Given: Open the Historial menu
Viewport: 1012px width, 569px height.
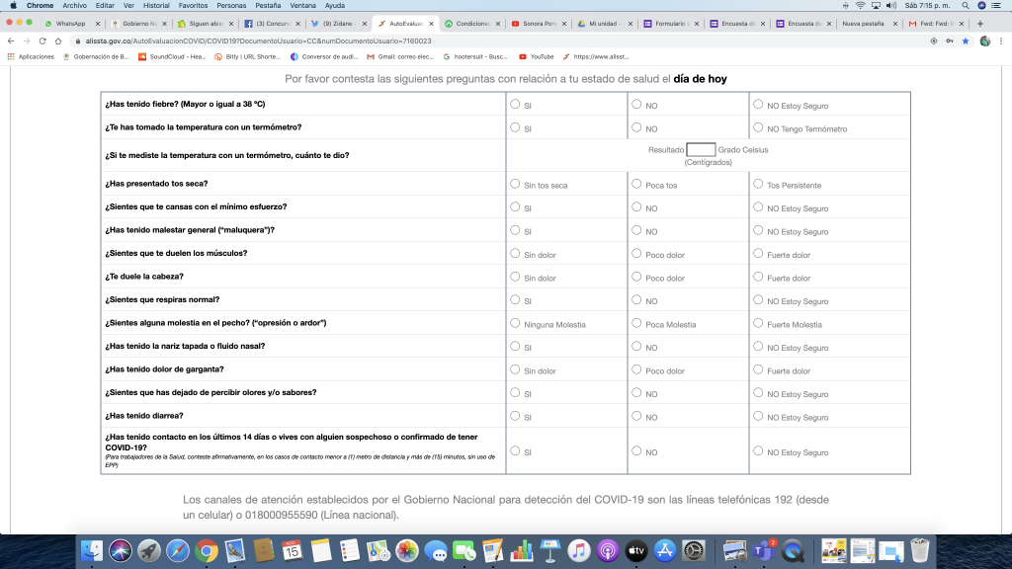Looking at the screenshot, I should pyautogui.click(x=156, y=5).
